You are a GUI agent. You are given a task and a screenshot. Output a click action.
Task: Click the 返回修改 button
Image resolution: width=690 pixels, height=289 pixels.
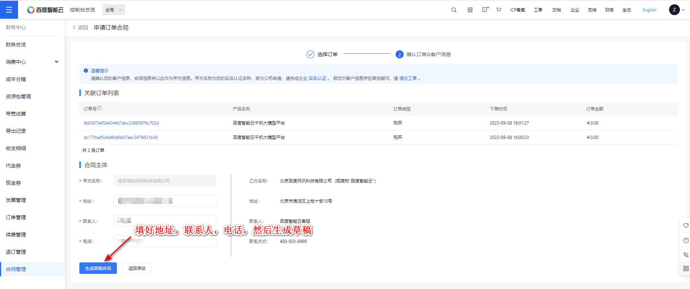coord(137,268)
